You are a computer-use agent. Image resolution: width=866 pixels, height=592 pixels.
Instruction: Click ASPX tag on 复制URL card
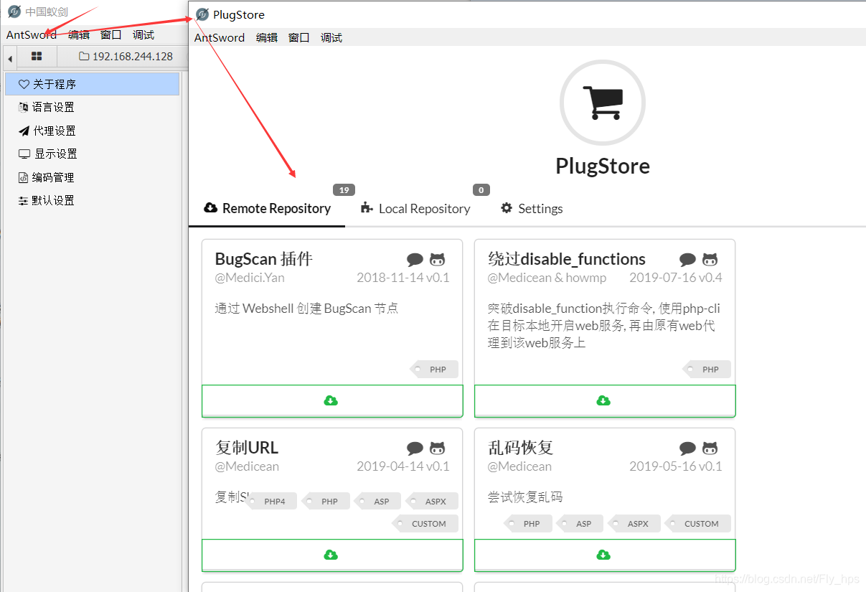(x=433, y=502)
